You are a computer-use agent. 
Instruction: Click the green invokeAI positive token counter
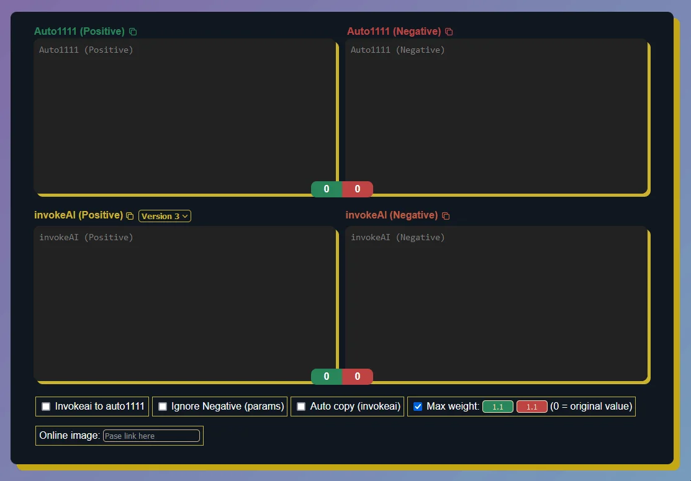tap(327, 377)
